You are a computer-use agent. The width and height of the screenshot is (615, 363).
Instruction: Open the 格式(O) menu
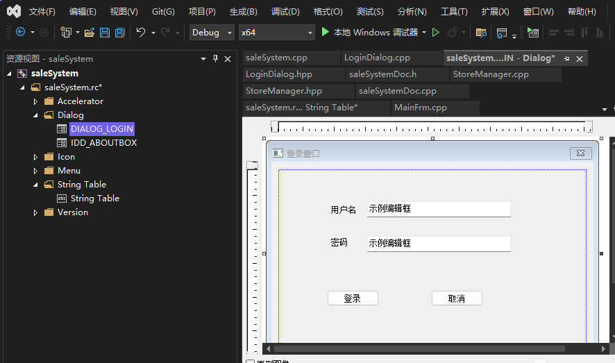pyautogui.click(x=328, y=12)
